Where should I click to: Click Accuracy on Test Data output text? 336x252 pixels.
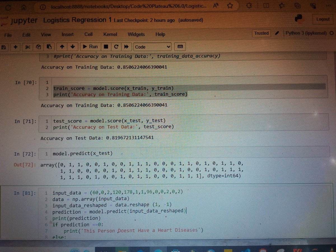pyautogui.click(x=97, y=138)
